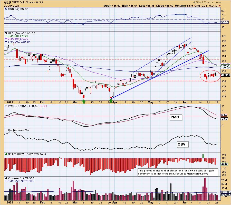Image resolution: width=231 pixels, height=205 pixels.
Task: Click the PMO(35,20,10) legend text
Action: (26, 106)
